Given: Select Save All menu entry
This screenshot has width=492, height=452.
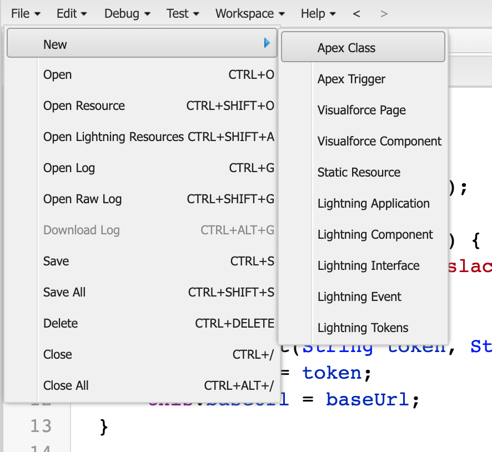Looking at the screenshot, I should point(142,292).
